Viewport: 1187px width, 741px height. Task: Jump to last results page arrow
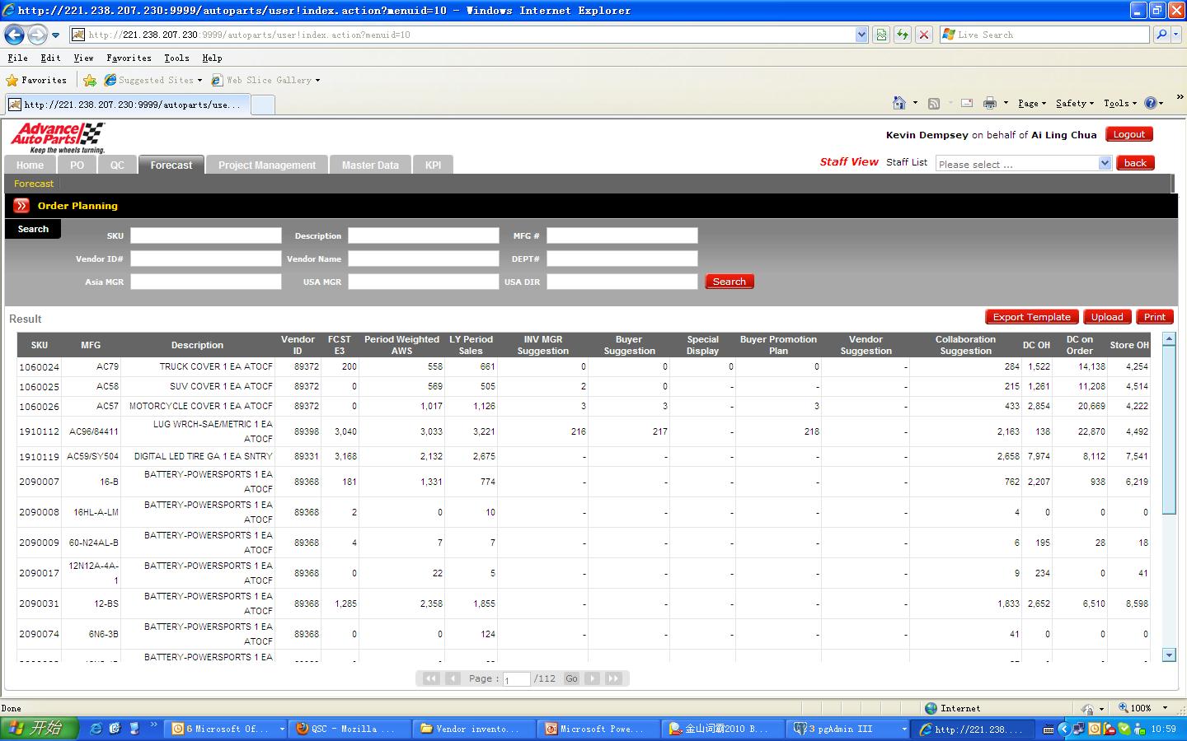pos(612,678)
